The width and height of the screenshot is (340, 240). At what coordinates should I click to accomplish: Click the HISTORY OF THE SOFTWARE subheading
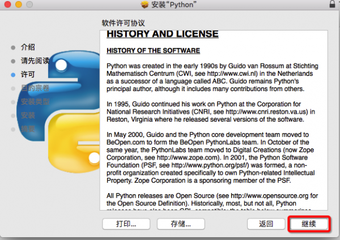[154, 51]
